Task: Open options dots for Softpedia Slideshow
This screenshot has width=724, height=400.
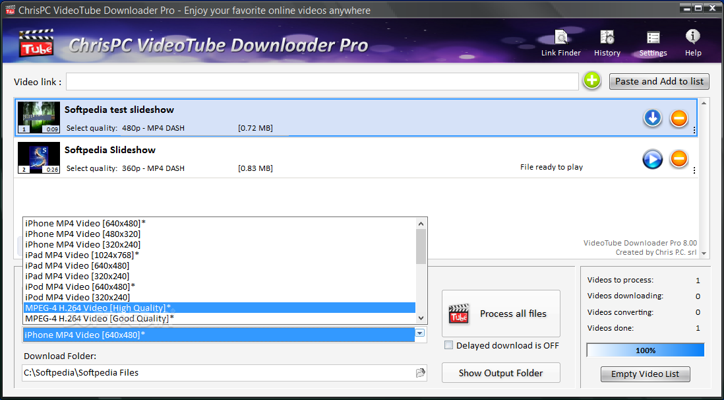Action: (694, 171)
